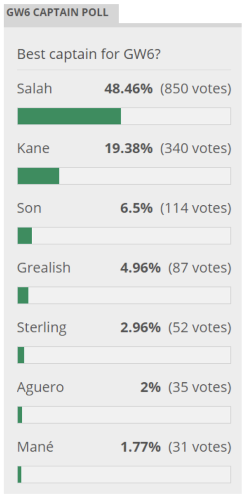
Task: Click the '31 votes' count for Mané
Action: click(x=200, y=447)
